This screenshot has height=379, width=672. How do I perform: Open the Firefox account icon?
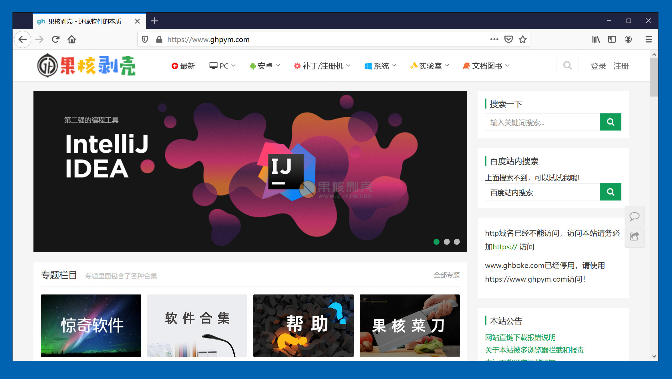click(628, 39)
